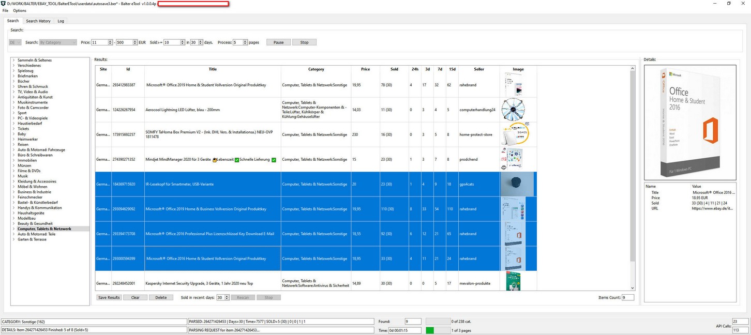This screenshot has height=335, width=751.
Task: Click item id 173915692257
Action: click(124, 134)
